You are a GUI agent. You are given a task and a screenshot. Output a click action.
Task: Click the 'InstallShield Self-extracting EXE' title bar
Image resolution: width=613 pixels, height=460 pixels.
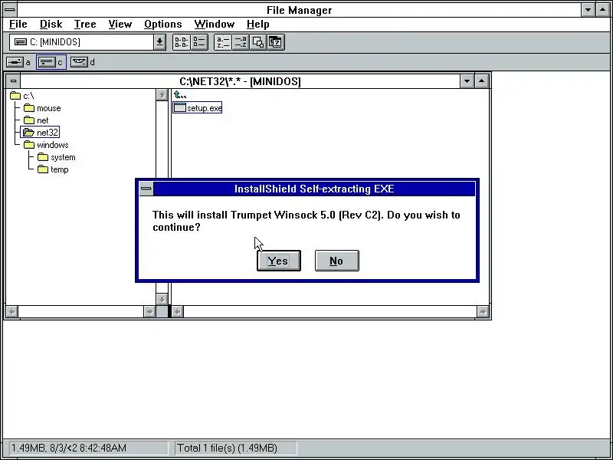(314, 189)
